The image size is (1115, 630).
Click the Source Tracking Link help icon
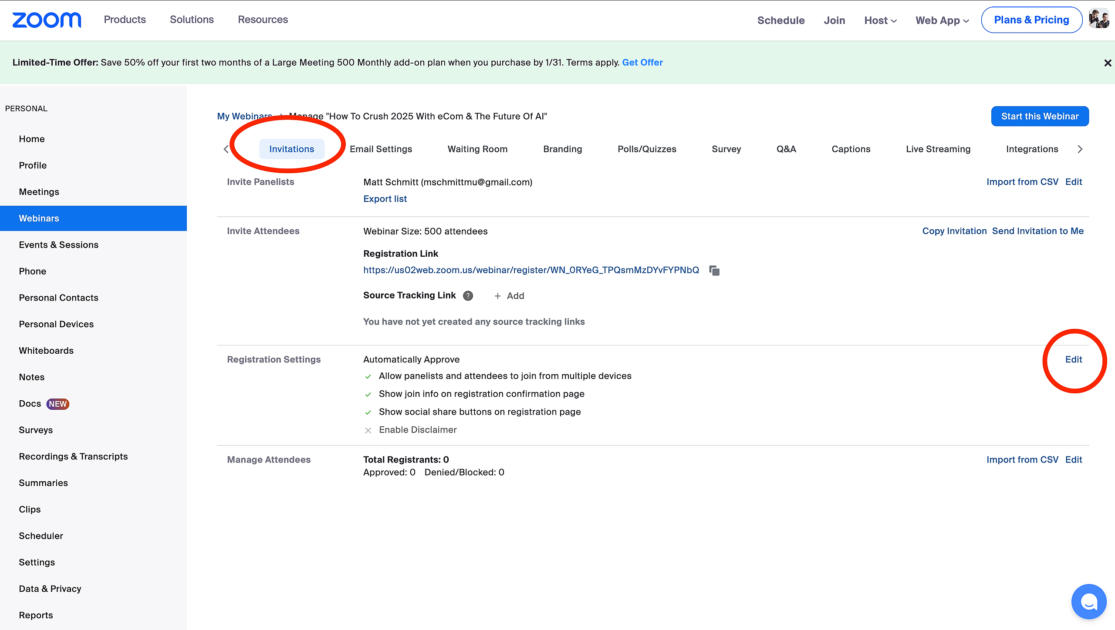click(468, 296)
